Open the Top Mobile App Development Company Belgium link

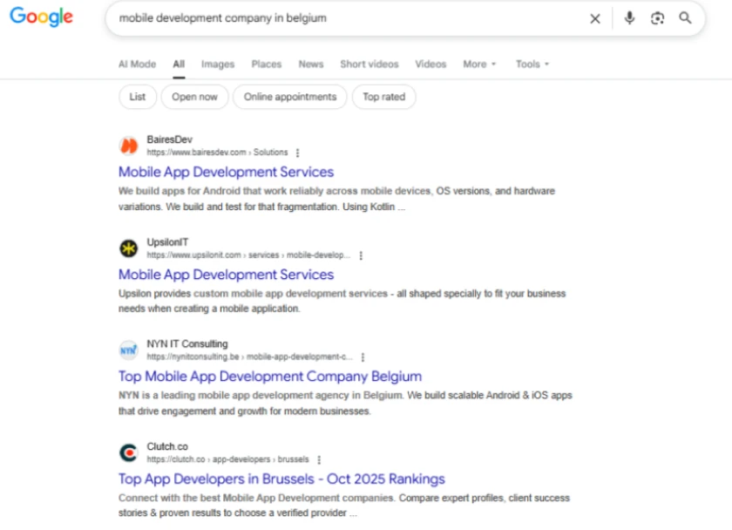pyautogui.click(x=270, y=376)
